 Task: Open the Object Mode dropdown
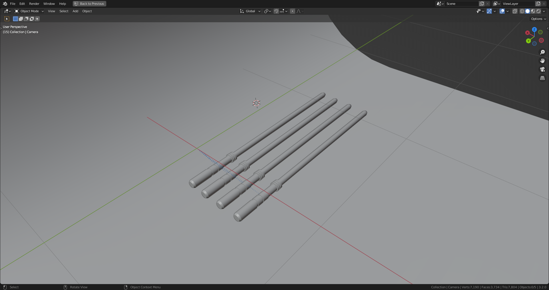(x=29, y=11)
